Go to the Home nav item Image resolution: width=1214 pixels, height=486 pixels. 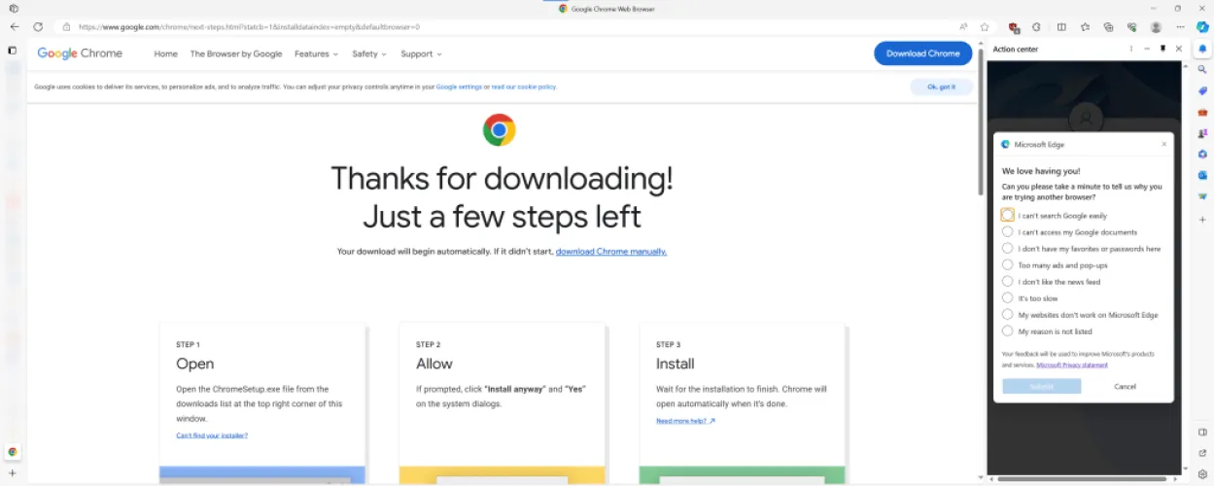coord(165,54)
